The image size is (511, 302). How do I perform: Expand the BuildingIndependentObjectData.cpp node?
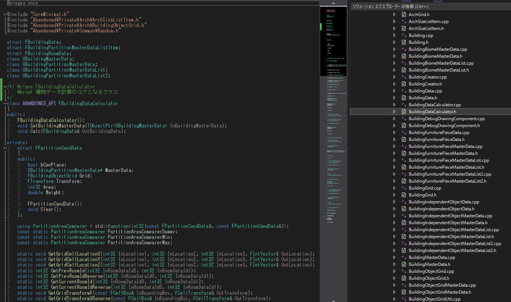click(x=394, y=202)
